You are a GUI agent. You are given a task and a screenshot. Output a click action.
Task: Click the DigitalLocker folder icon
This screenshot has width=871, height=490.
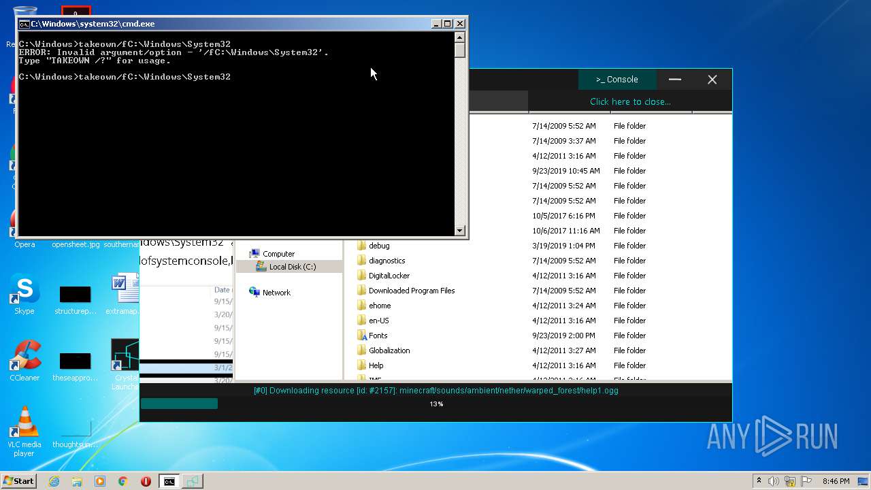click(362, 276)
